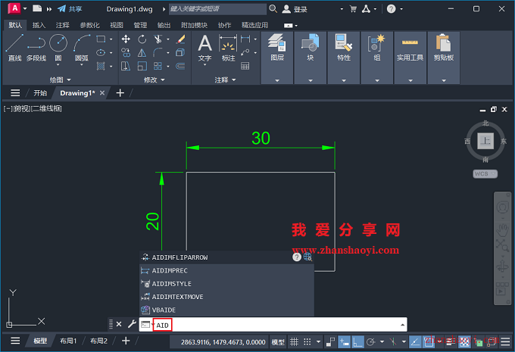This screenshot has width=515, height=352.
Task: Click the Hatch fill tool icon
Action: tap(101, 66)
